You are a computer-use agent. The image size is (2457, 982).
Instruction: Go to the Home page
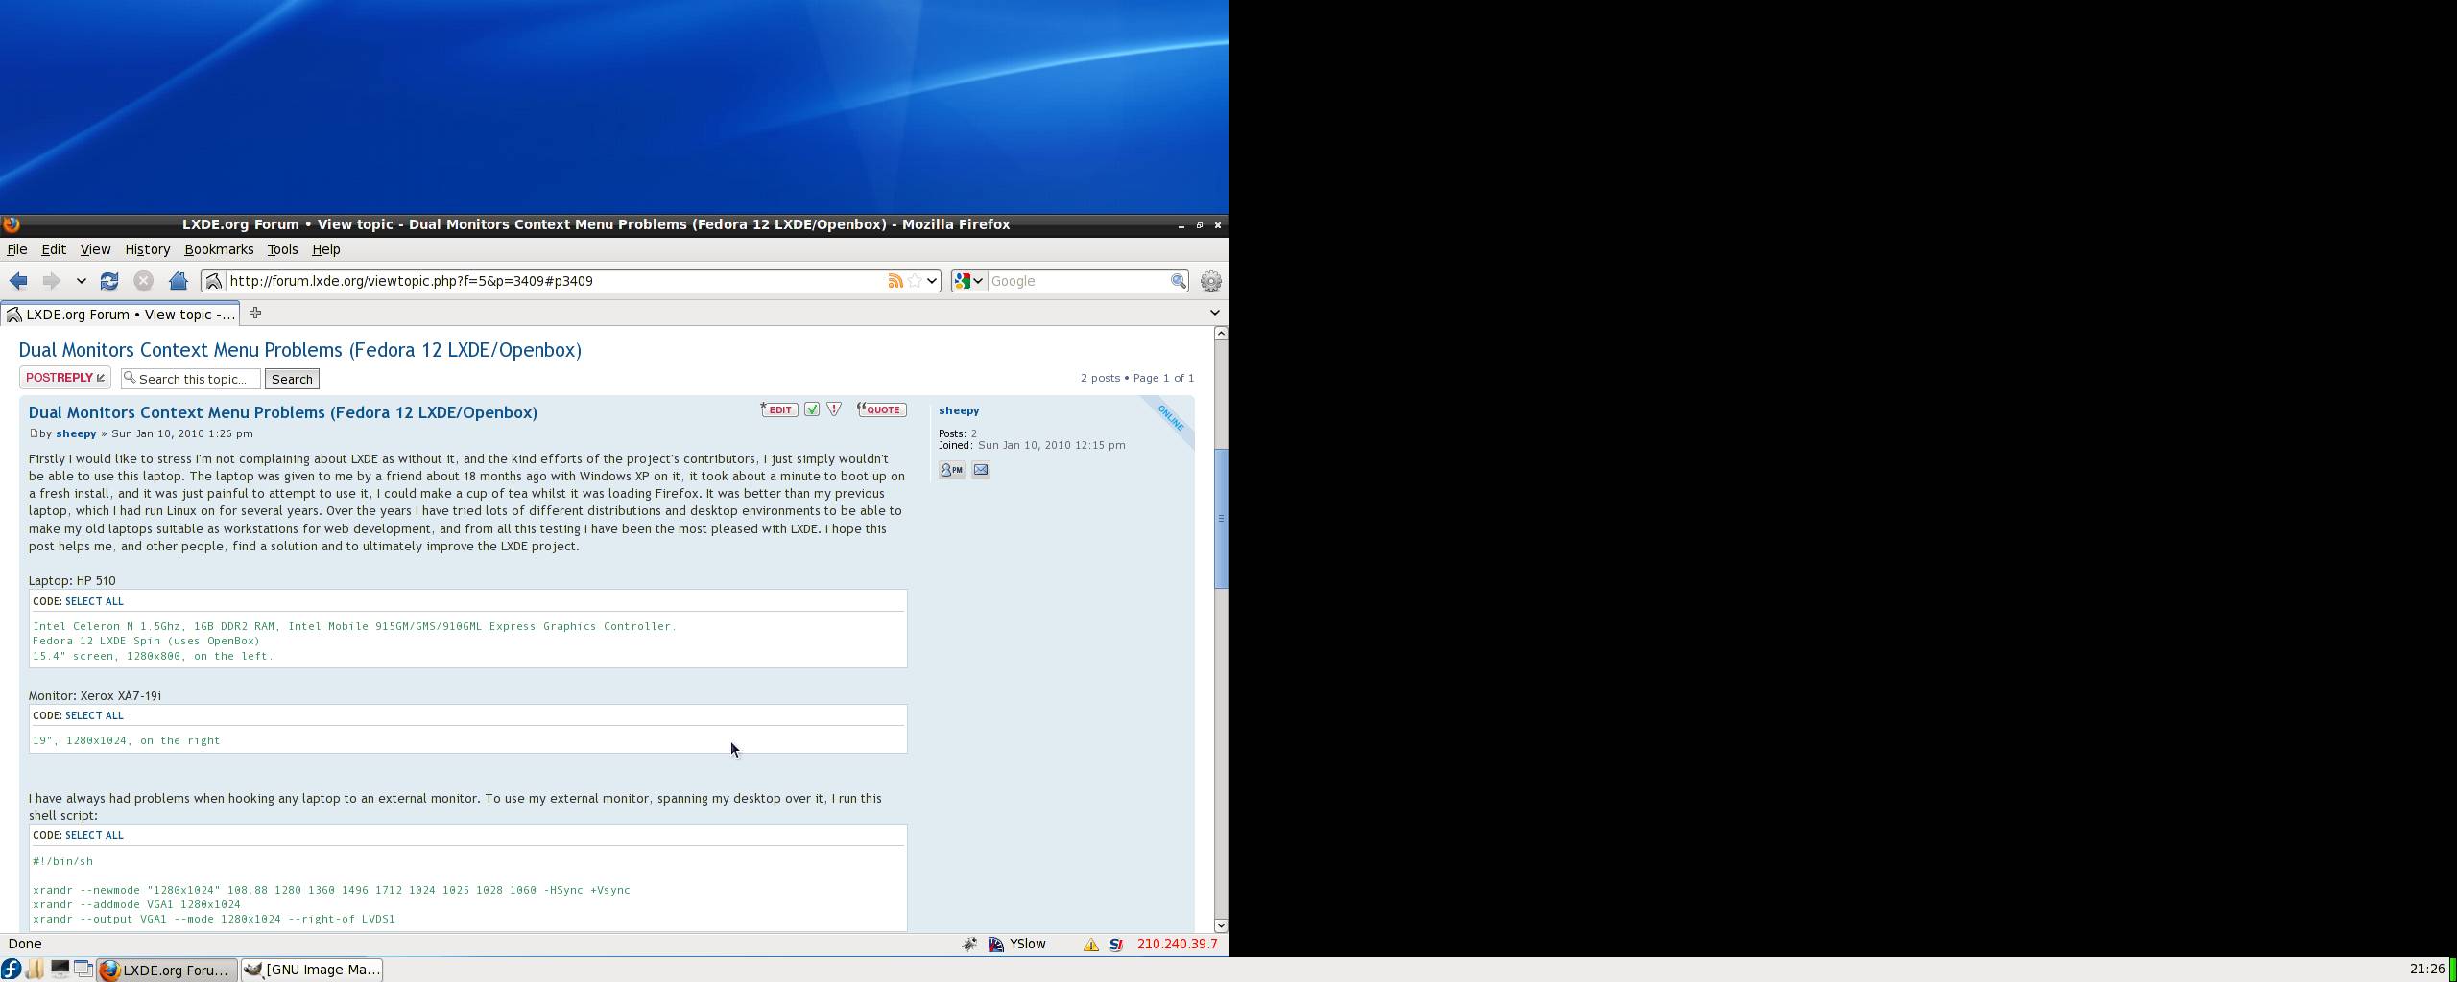[x=179, y=281]
